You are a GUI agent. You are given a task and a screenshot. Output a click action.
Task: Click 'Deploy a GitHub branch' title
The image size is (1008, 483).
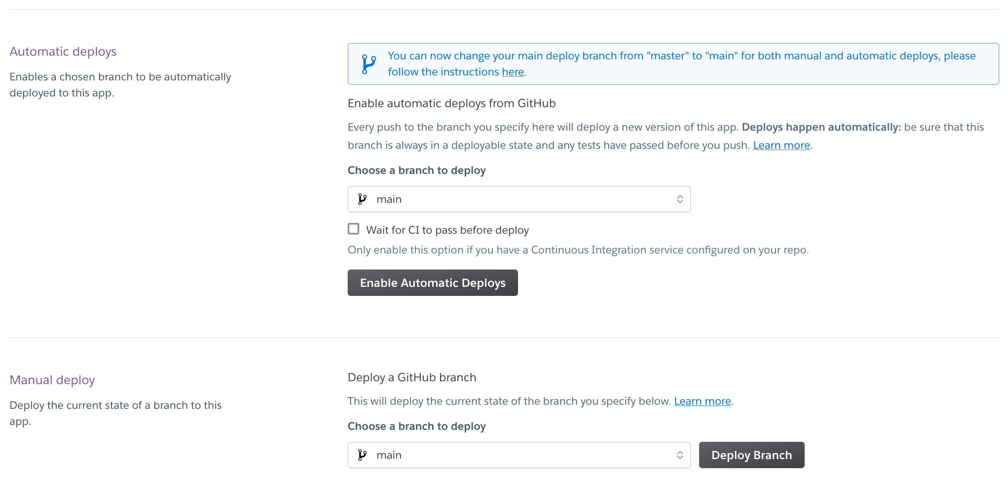pos(412,377)
